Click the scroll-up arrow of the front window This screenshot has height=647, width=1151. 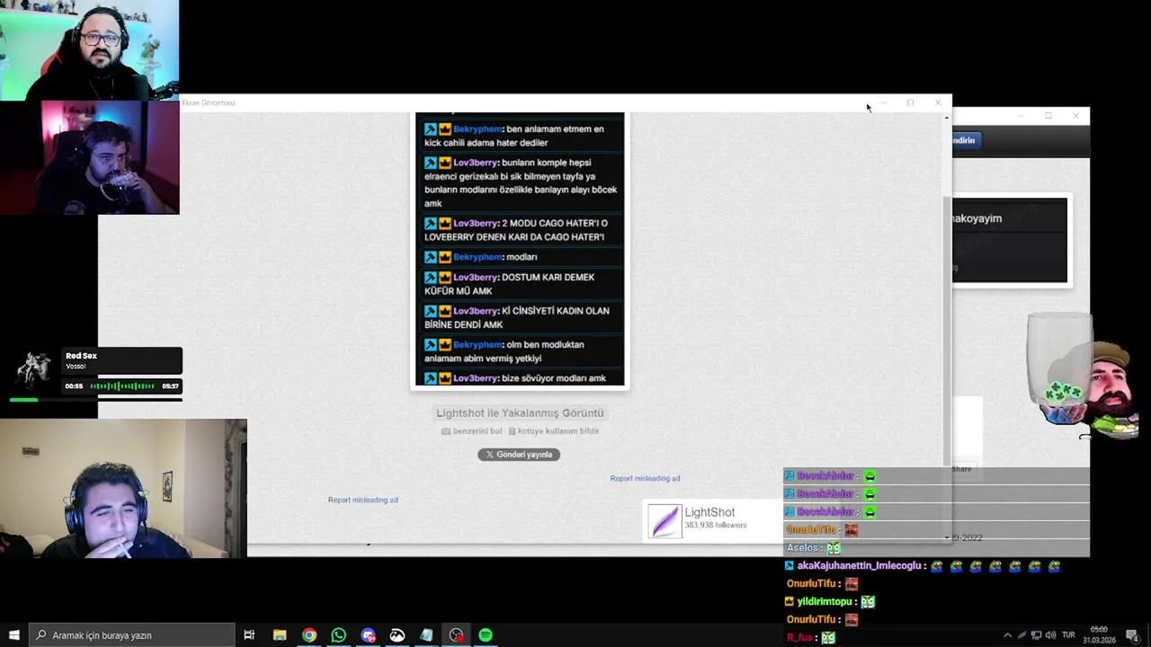[x=946, y=118]
